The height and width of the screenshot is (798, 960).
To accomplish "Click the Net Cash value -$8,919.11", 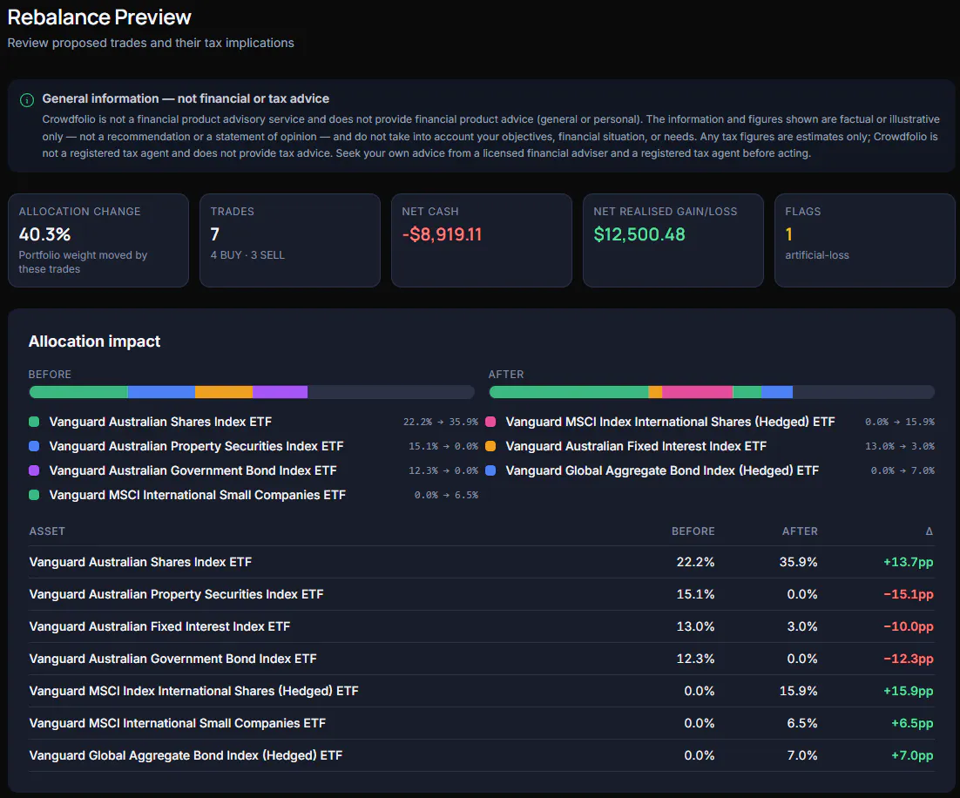I will (442, 234).
